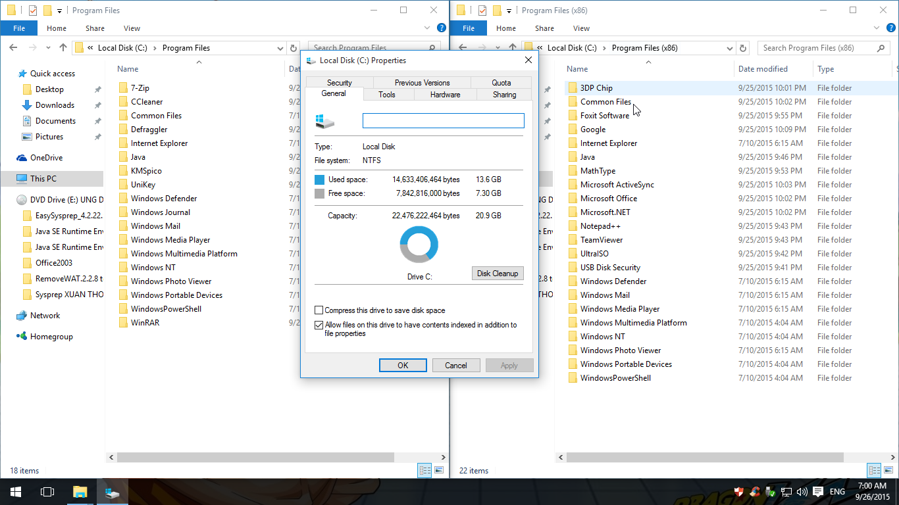Click horizontal scrollbar in left Program Files window
This screenshot has width=899, height=505.
point(255,457)
